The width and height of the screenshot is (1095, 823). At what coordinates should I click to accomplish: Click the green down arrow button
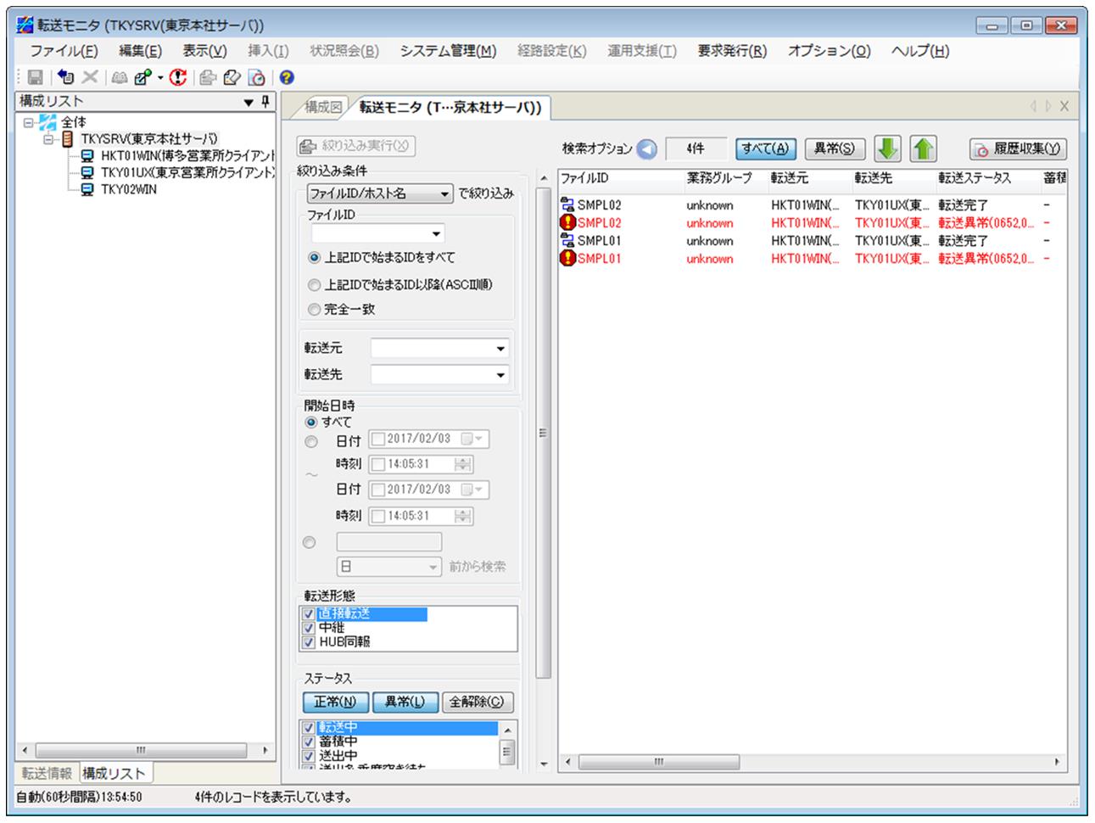point(887,148)
